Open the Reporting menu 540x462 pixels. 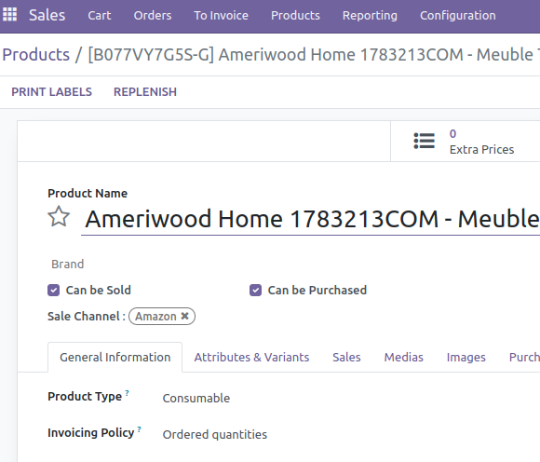click(370, 16)
